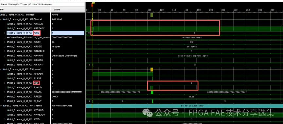Expand the RID bus
Screen dimensions: 283x124
click(x=5, y=83)
